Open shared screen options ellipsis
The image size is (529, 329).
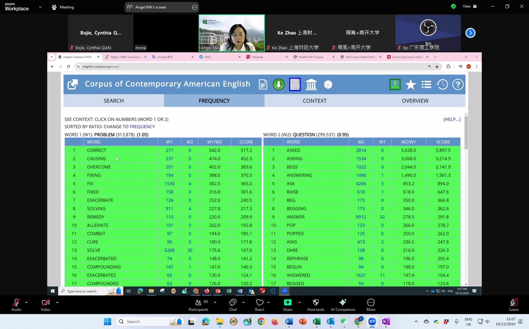tap(194, 7)
